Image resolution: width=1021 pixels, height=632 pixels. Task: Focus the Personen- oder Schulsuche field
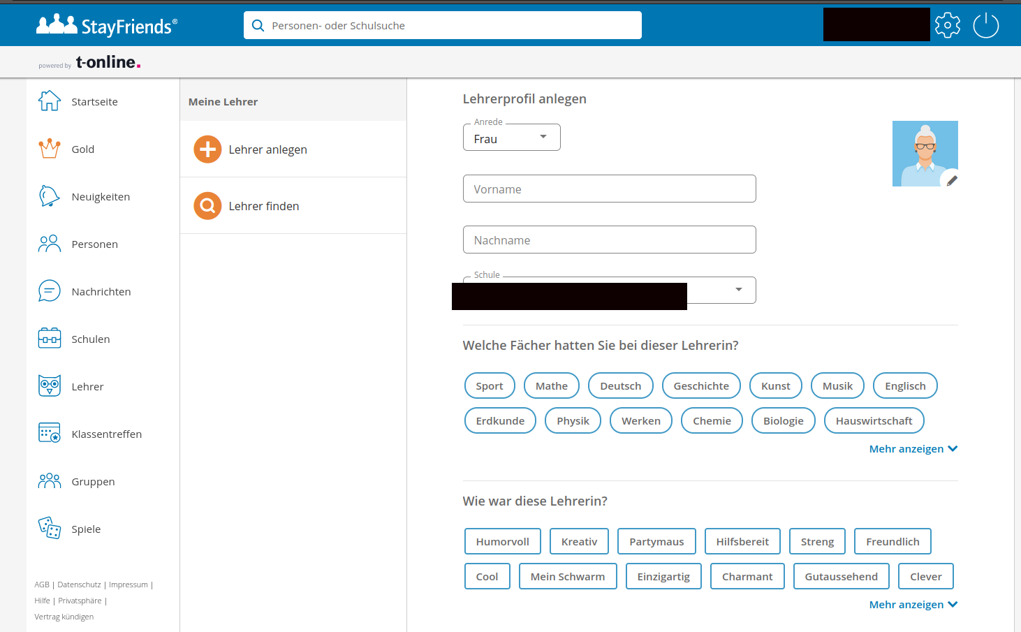[x=443, y=25]
